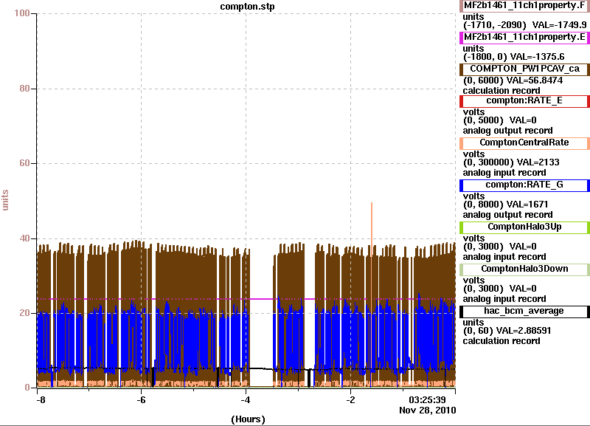590x426 pixels.
Task: Click the 'analog input record' text under ComptonCentralRate
Action: [504, 173]
